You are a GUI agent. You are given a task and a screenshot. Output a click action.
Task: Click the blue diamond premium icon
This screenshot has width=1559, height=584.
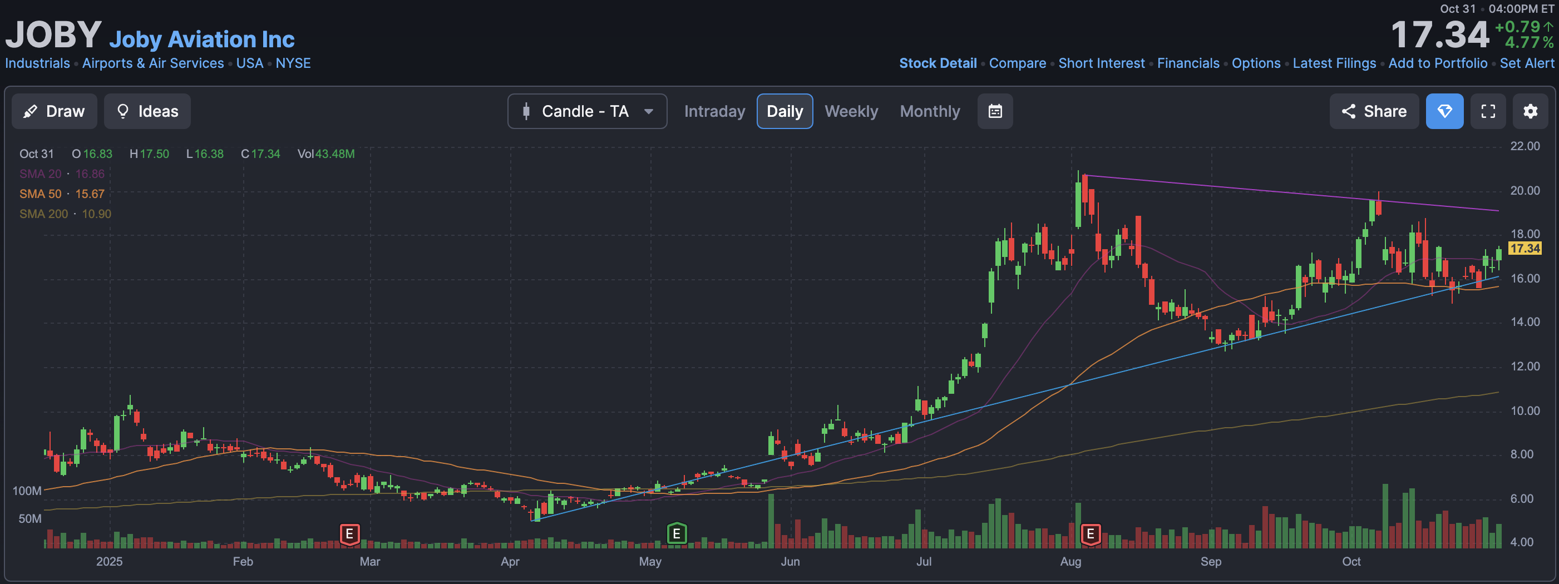1444,111
